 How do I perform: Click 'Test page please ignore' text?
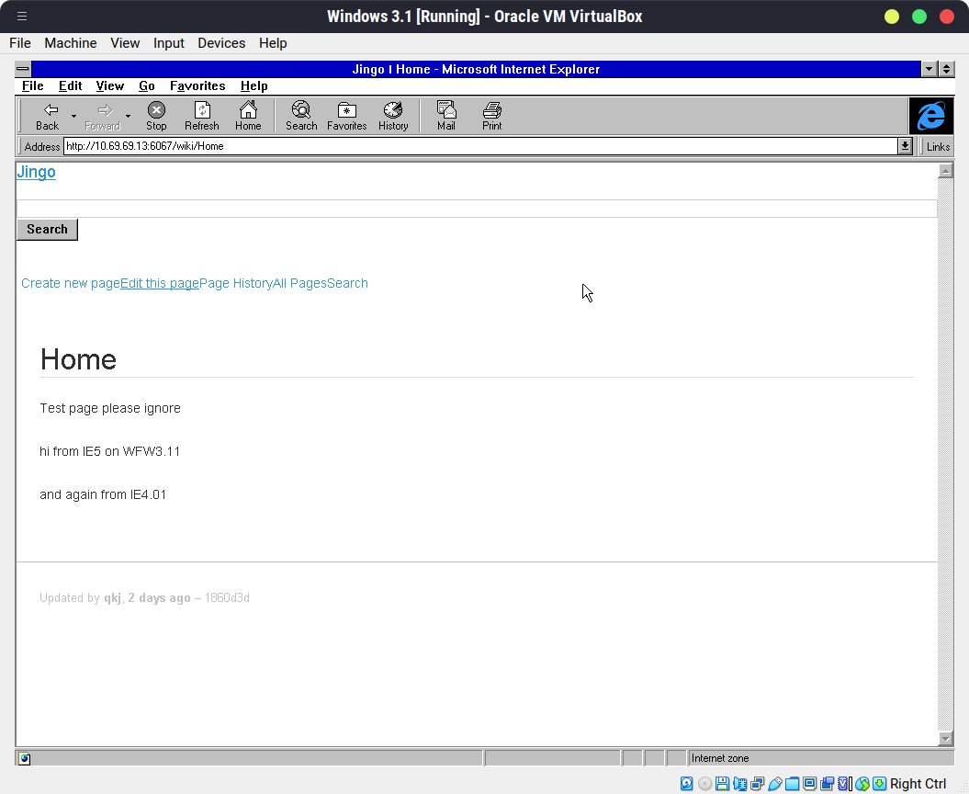(x=110, y=408)
